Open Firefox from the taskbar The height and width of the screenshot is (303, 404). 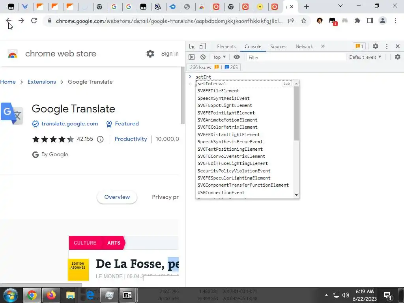(x=51, y=295)
